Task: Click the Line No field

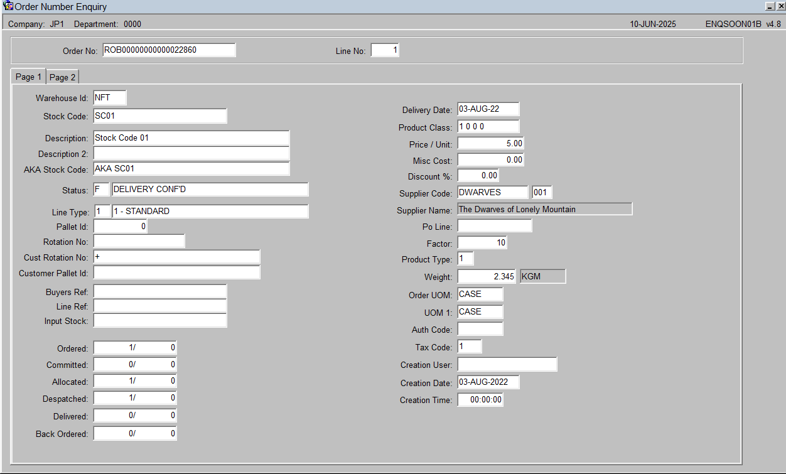Action: click(x=385, y=50)
